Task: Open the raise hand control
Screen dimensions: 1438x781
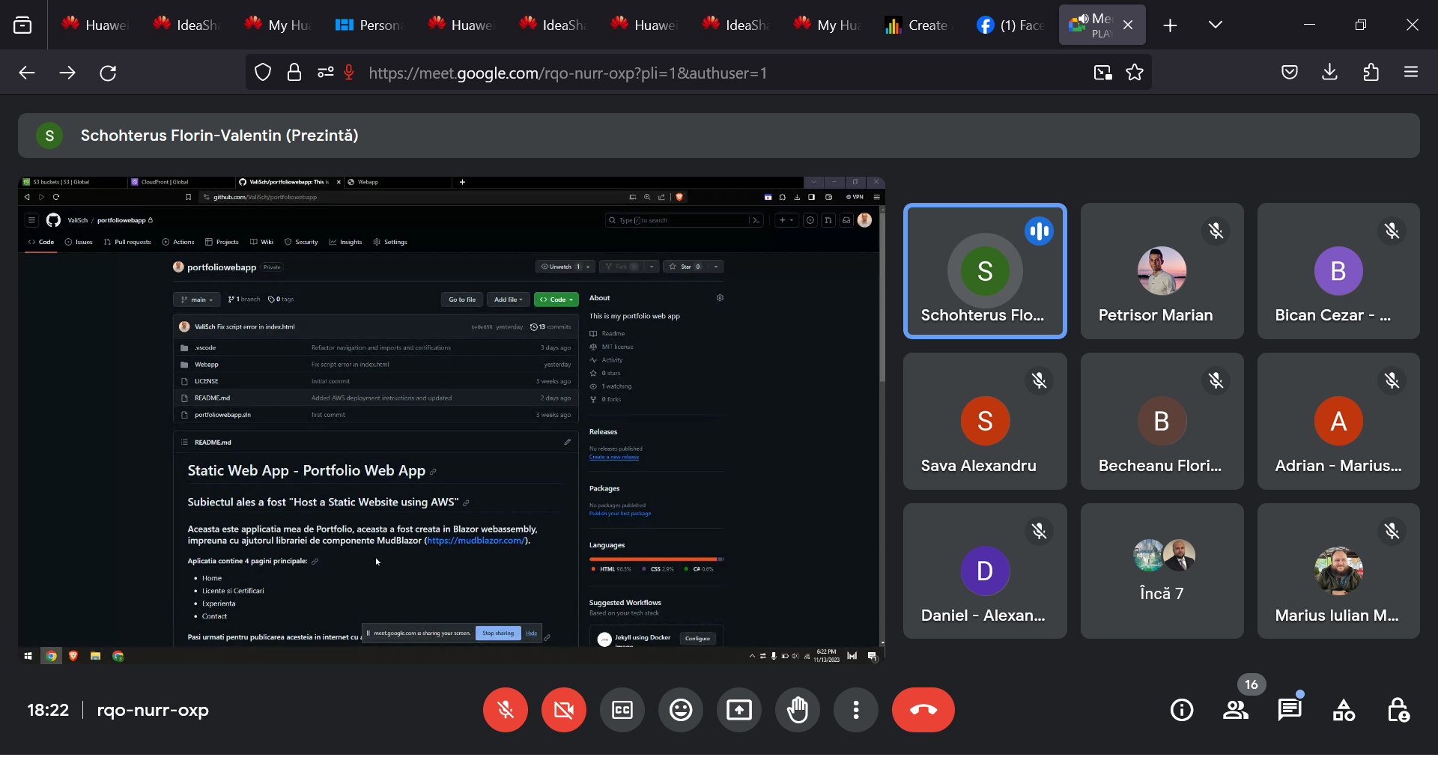Action: (797, 710)
